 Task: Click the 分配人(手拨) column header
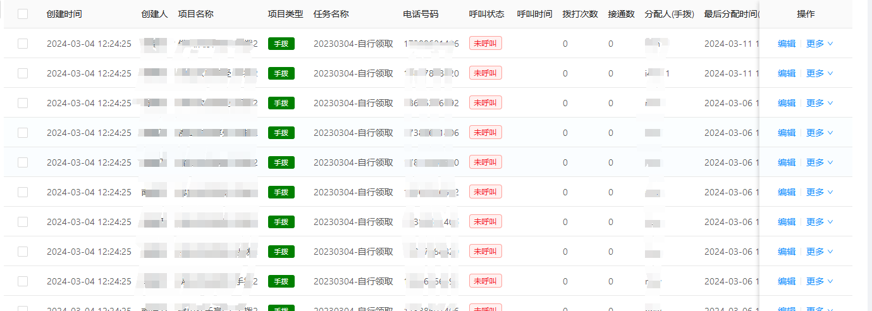coord(669,14)
